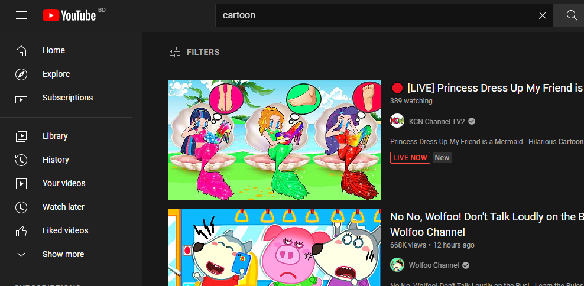Screen dimensions: 584x286
Task: Click KCN Channel TV2 verified checkmark
Action: coord(472,121)
